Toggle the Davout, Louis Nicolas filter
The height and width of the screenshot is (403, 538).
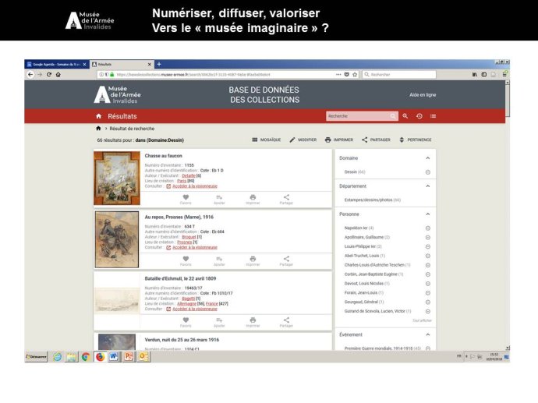(x=428, y=284)
